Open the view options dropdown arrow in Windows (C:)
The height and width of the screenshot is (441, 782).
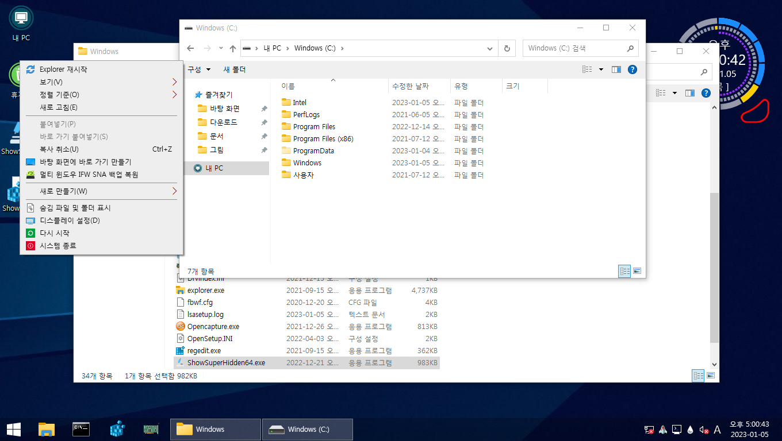click(x=601, y=69)
